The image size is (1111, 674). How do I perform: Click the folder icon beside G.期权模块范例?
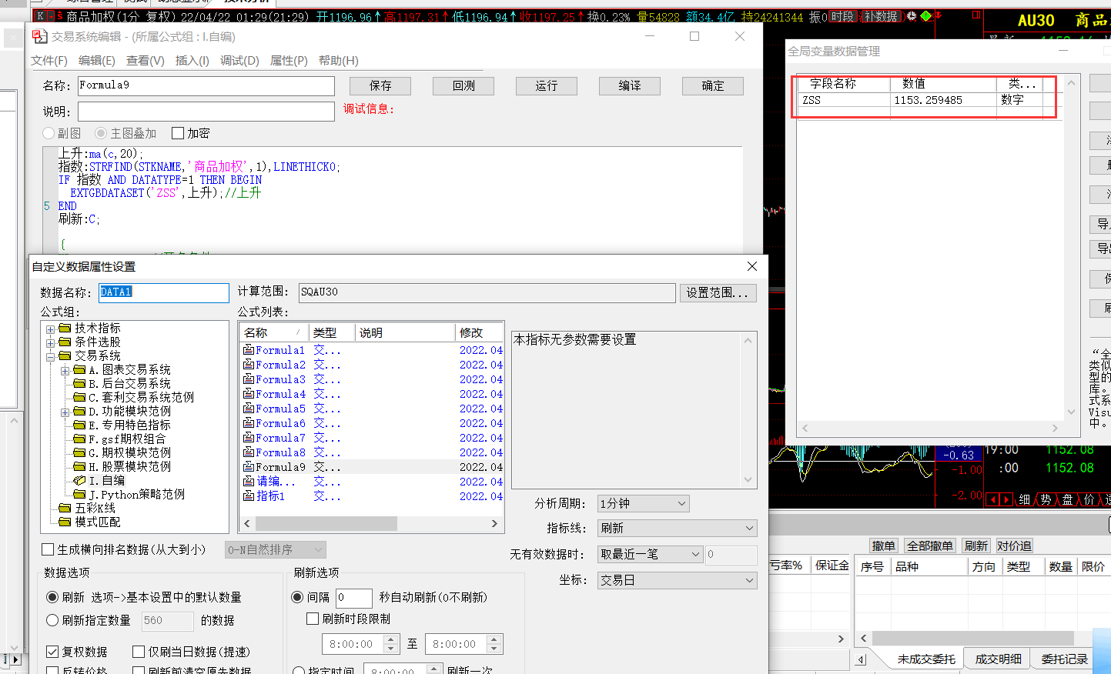79,453
